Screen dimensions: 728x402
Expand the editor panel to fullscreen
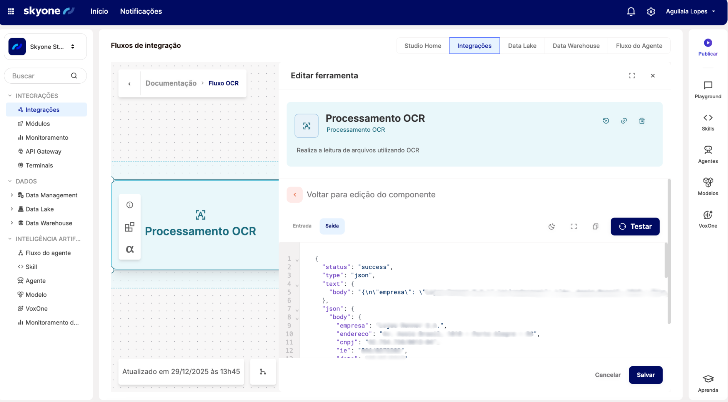point(631,76)
